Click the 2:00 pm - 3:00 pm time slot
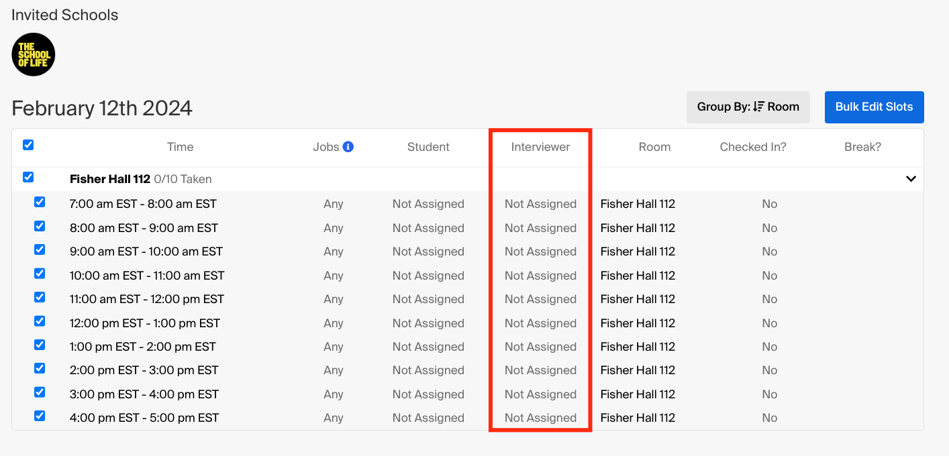Screen dimensions: 949x456 coord(144,370)
